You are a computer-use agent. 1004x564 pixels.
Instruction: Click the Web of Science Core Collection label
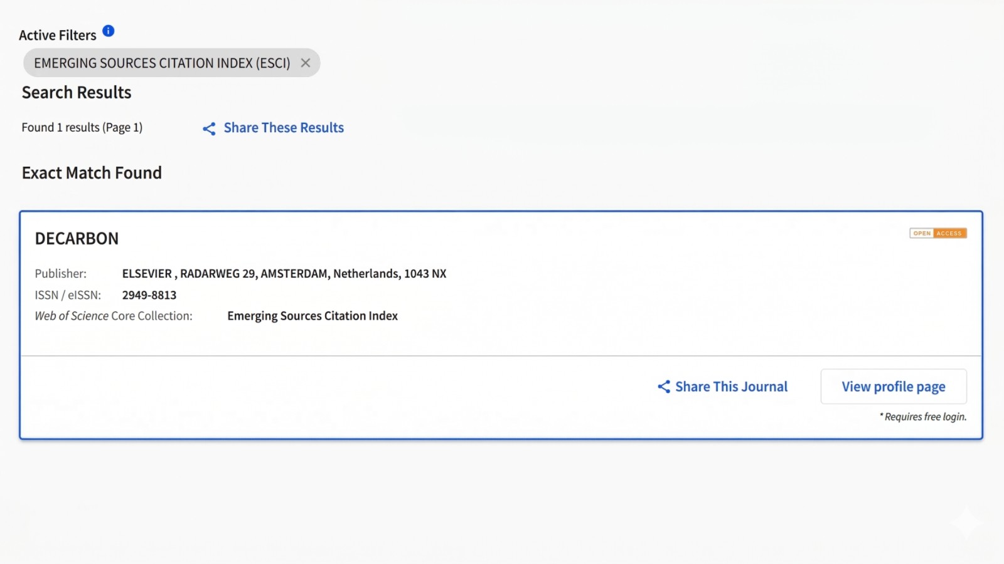click(114, 316)
